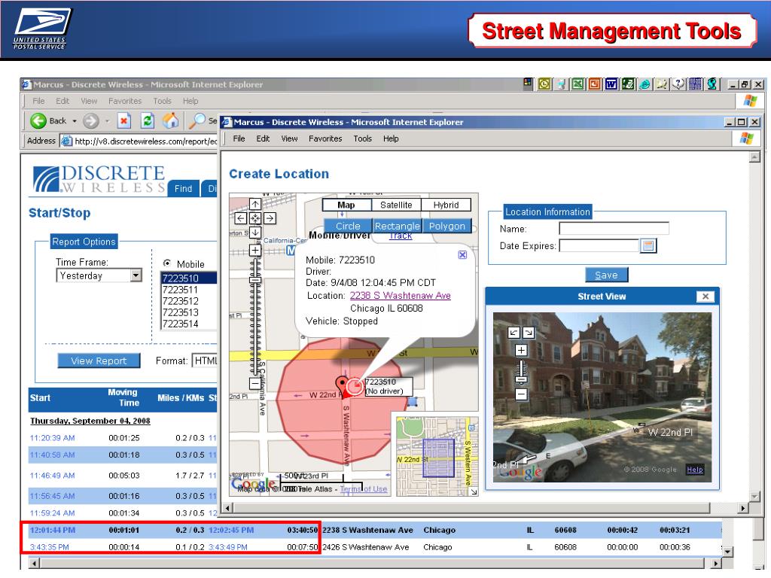The height and width of the screenshot is (578, 771).
Task: Click the Address bar URL in rear browser
Action: [145, 141]
